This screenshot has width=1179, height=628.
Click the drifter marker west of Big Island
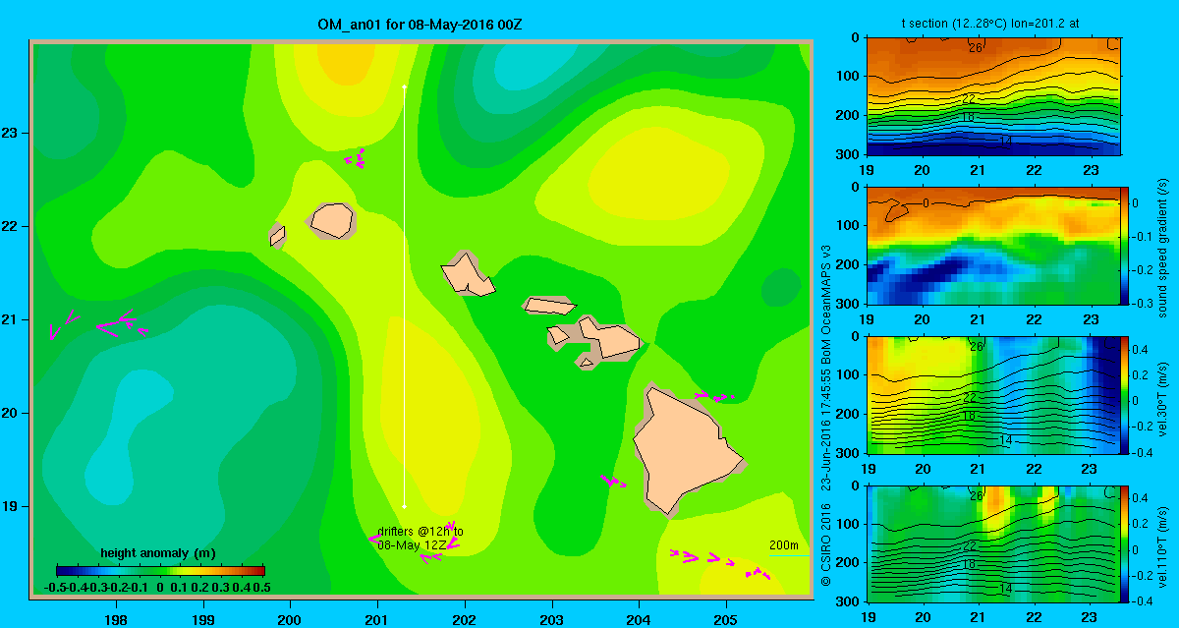pos(614,482)
